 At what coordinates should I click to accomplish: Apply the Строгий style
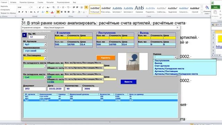(195, 10)
